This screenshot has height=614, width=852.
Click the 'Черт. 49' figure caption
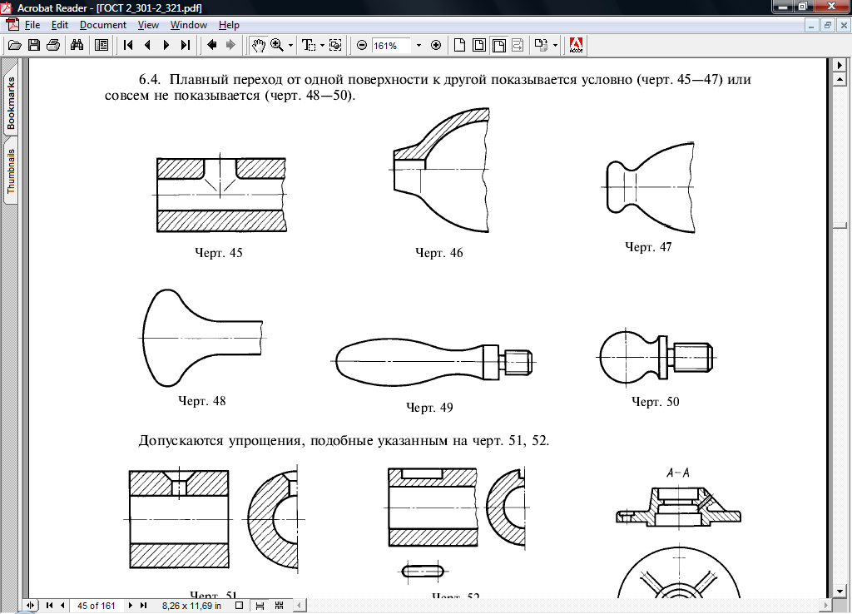click(429, 408)
